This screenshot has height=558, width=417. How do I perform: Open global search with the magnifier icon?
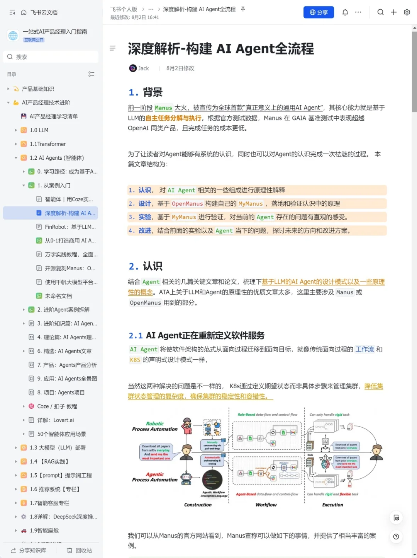pos(380,12)
